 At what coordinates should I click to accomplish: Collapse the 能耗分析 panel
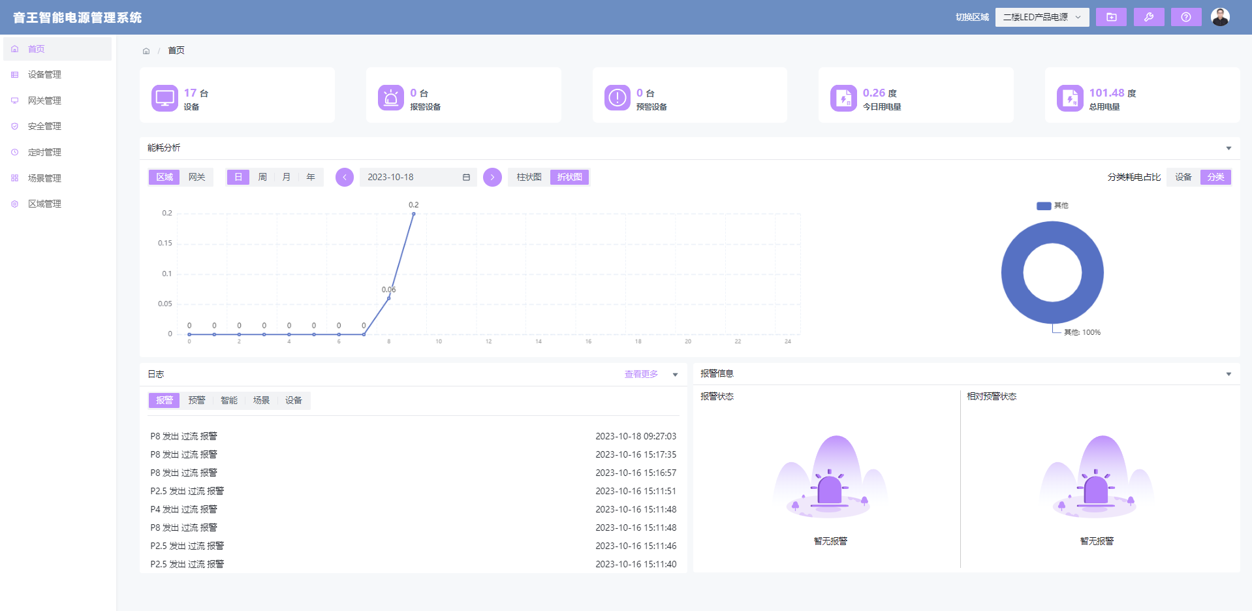(1228, 148)
